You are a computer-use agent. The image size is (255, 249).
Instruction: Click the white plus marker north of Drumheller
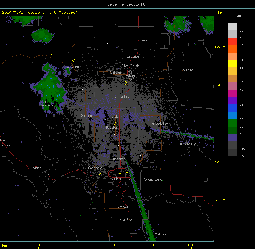pos(181,111)
